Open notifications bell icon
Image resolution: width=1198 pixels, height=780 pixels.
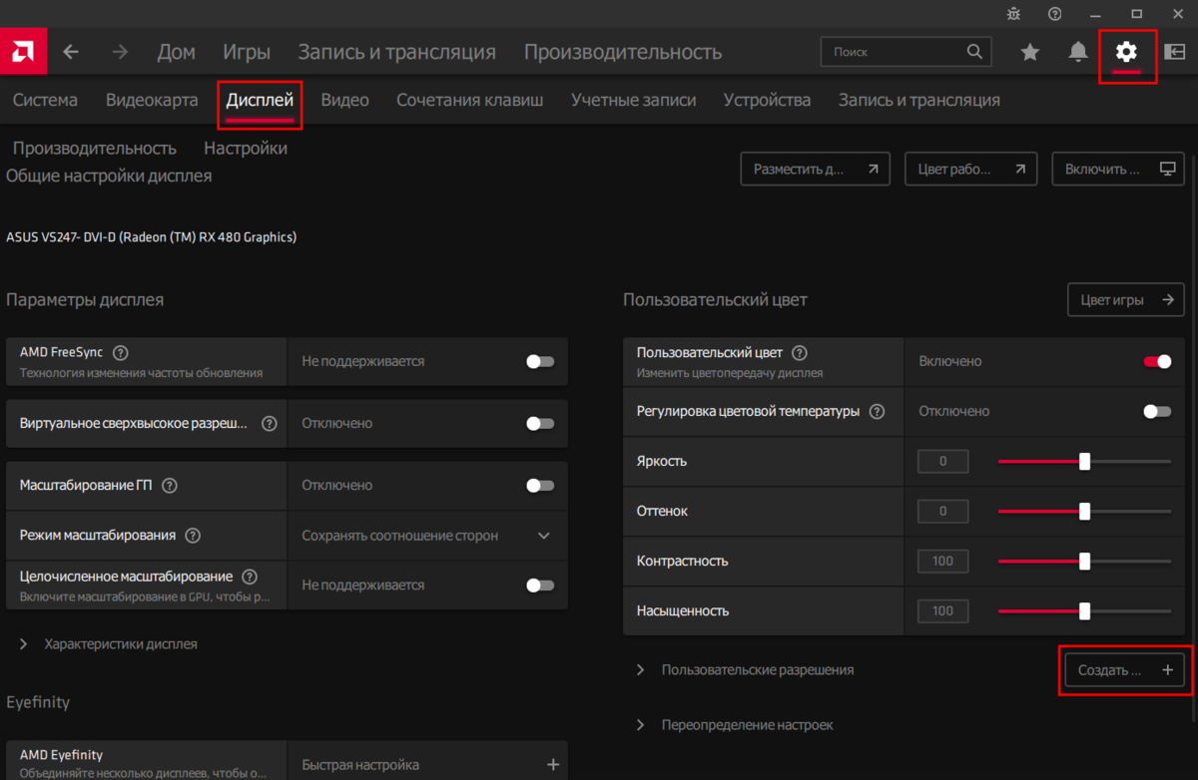pos(1078,52)
